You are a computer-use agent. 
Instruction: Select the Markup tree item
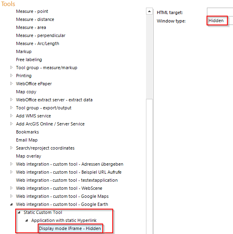[24, 51]
